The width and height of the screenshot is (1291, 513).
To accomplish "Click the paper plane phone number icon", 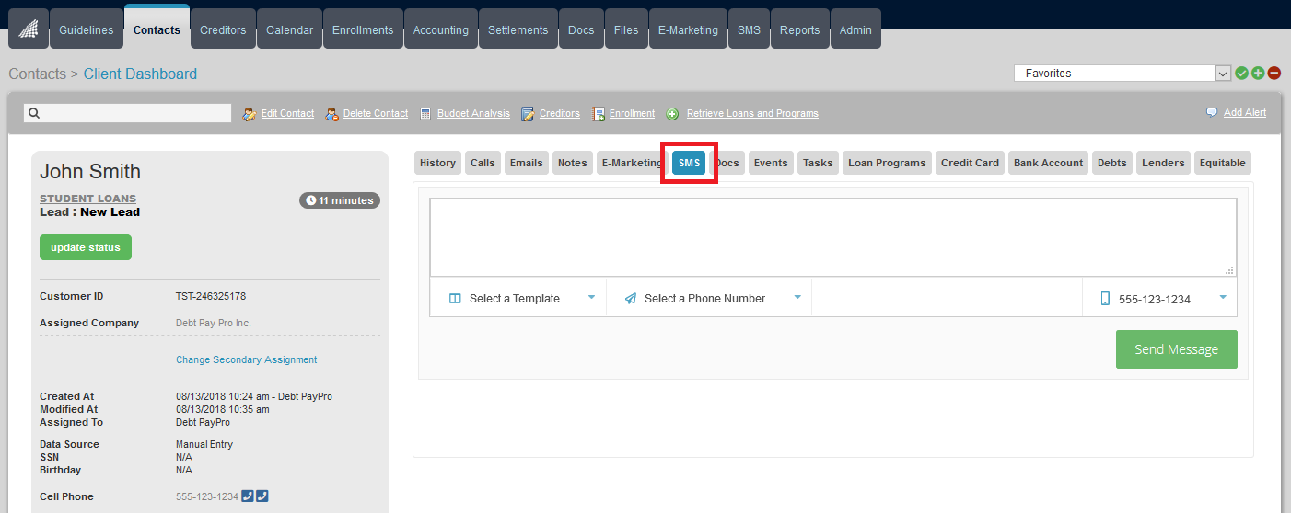I will [631, 299].
